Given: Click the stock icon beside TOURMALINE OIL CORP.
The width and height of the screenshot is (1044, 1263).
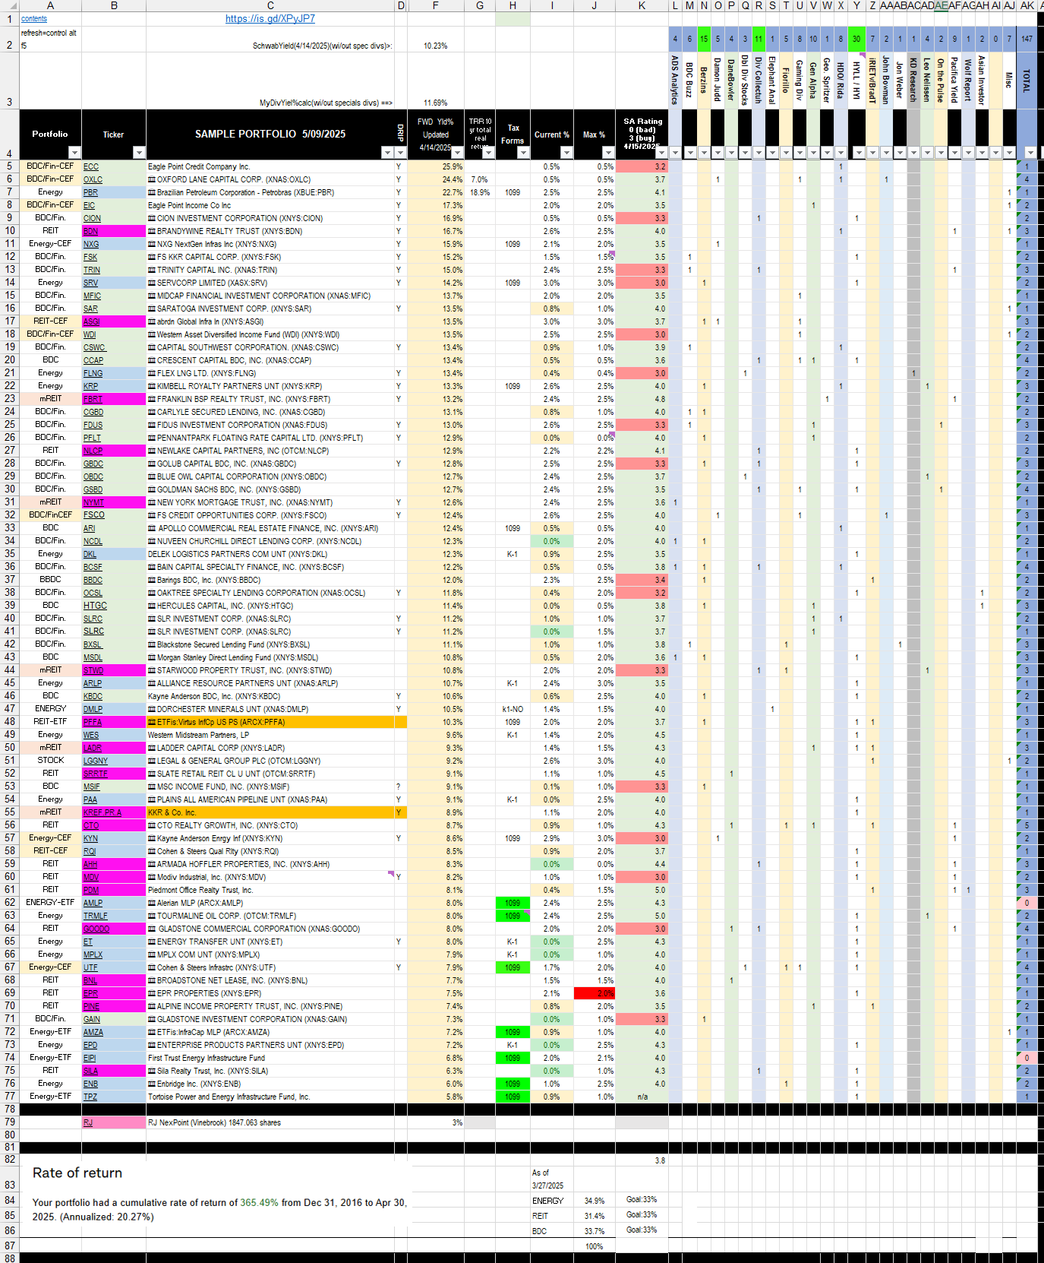Looking at the screenshot, I should (x=152, y=916).
